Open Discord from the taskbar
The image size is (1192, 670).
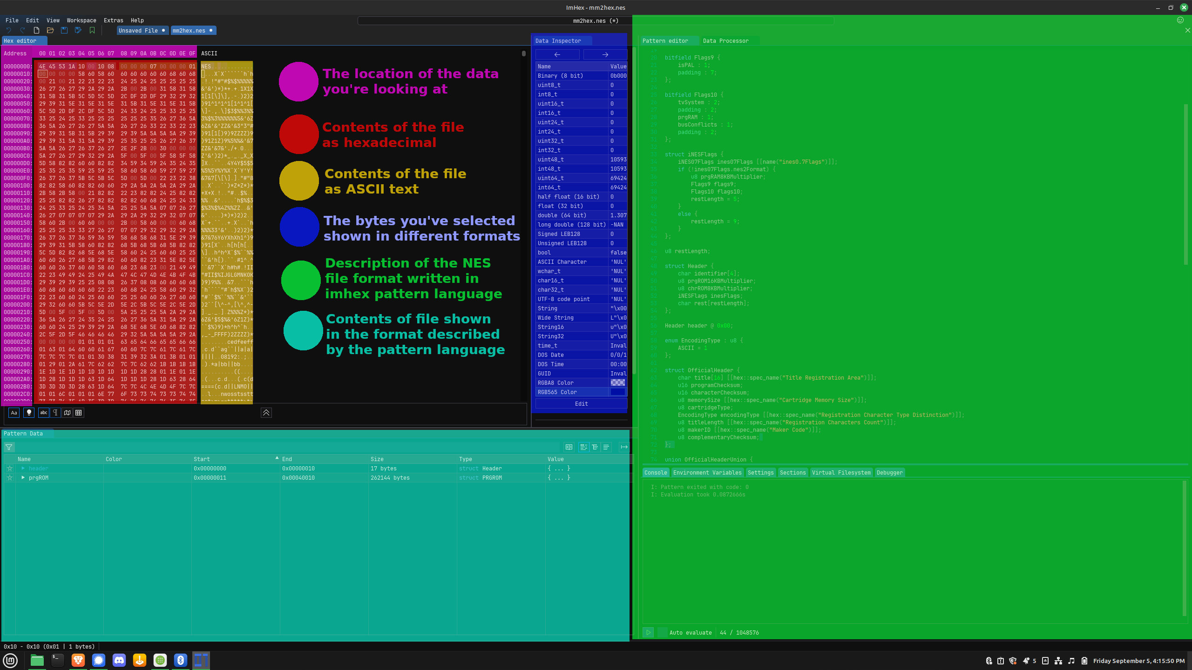119,660
